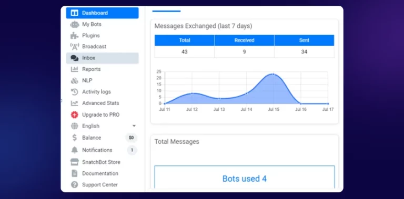
Task: Click the Jul 11 axis label
Action: 165,110
